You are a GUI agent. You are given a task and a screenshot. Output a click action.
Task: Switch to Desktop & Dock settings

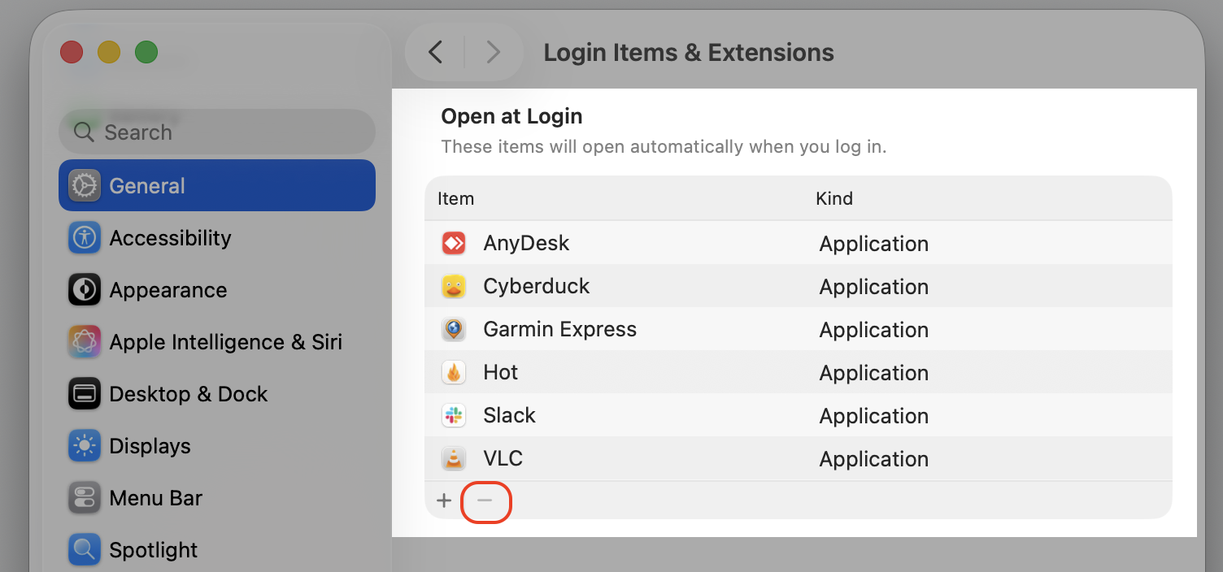(217, 393)
